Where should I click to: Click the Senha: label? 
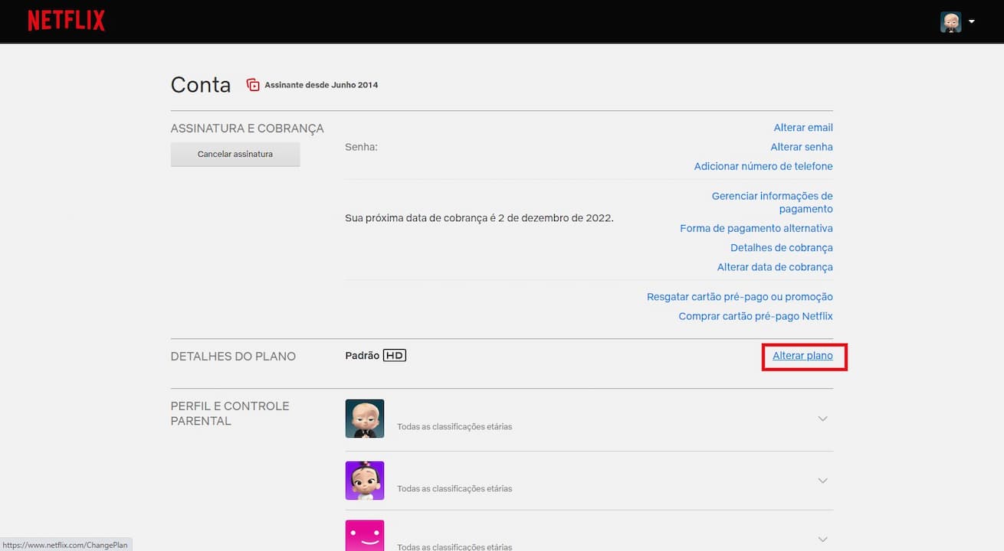[x=361, y=147]
